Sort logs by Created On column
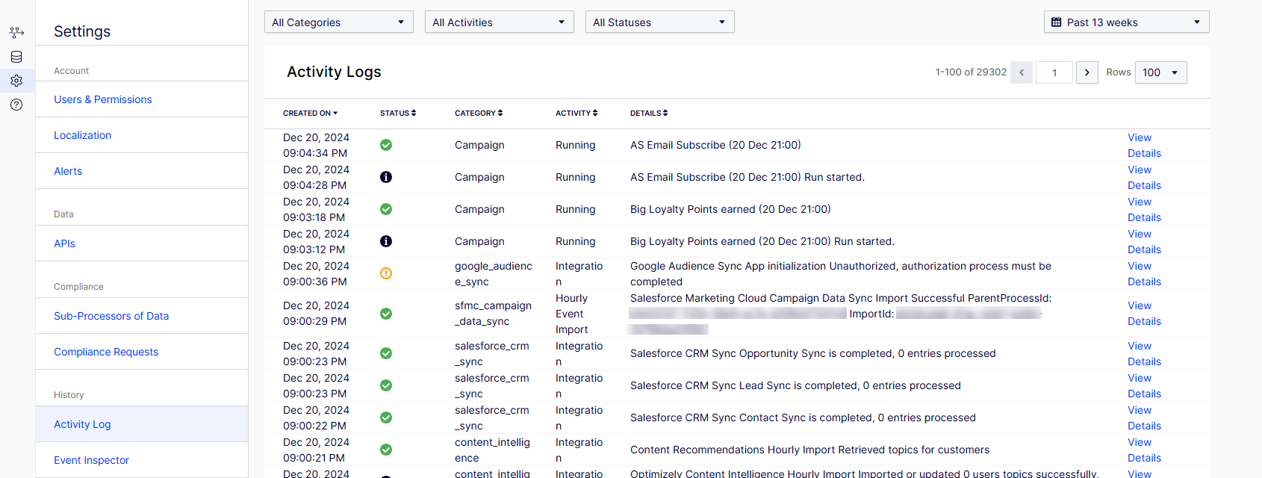1262x478 pixels. [310, 114]
